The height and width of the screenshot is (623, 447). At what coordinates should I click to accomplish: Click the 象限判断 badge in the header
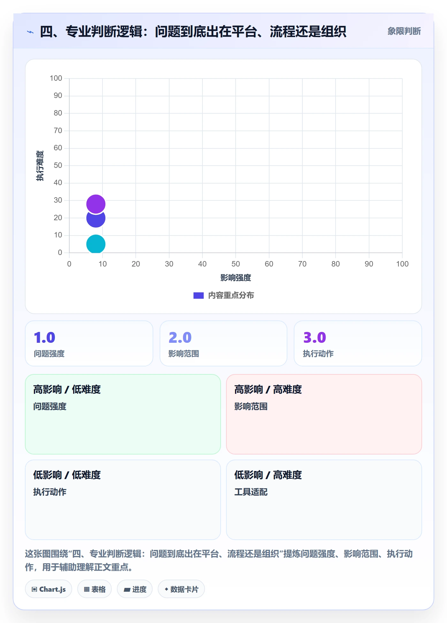click(x=404, y=31)
